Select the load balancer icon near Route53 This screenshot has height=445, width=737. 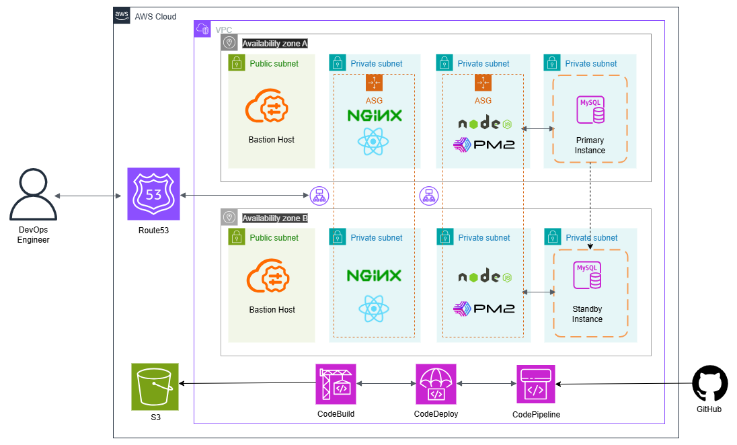tap(319, 196)
